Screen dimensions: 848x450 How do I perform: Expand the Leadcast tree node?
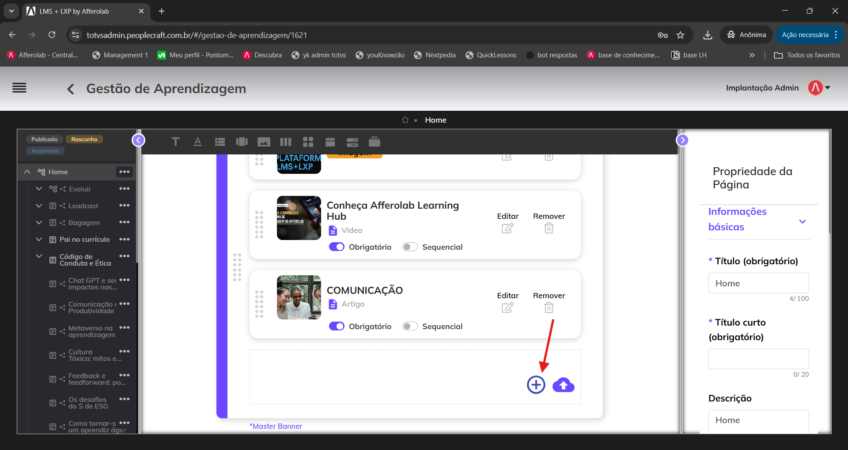(x=39, y=206)
